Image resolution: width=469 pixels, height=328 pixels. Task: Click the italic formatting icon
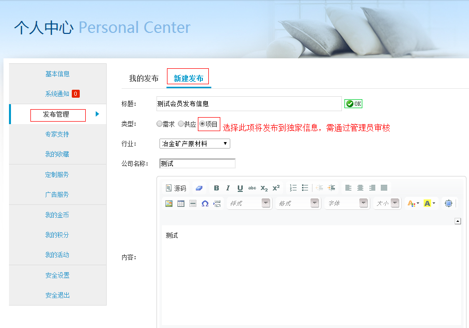coord(228,188)
